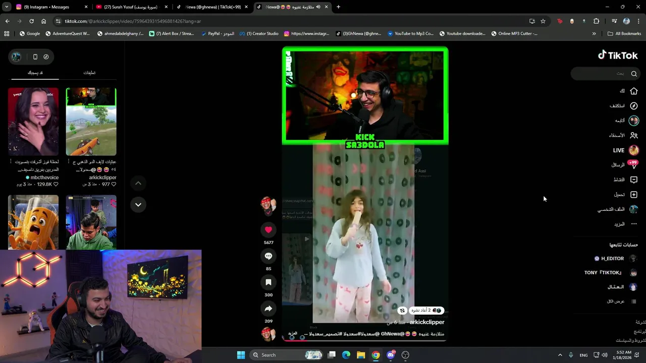646x363 pixels.
Task: Like the video with the heart icon
Action: tap(268, 230)
